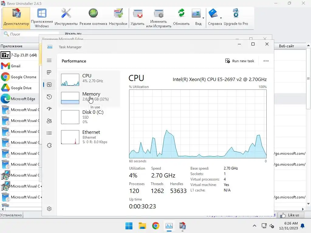Viewport: 311px width, 233px height.
Task: Open the three-dots more options in Task Manager
Action: (266, 61)
